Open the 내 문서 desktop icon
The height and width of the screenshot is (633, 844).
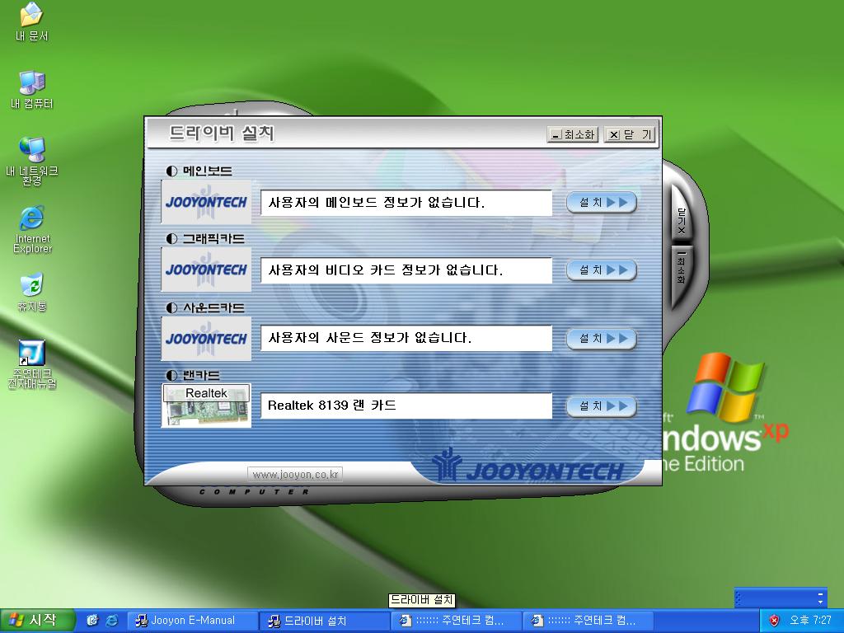click(32, 21)
